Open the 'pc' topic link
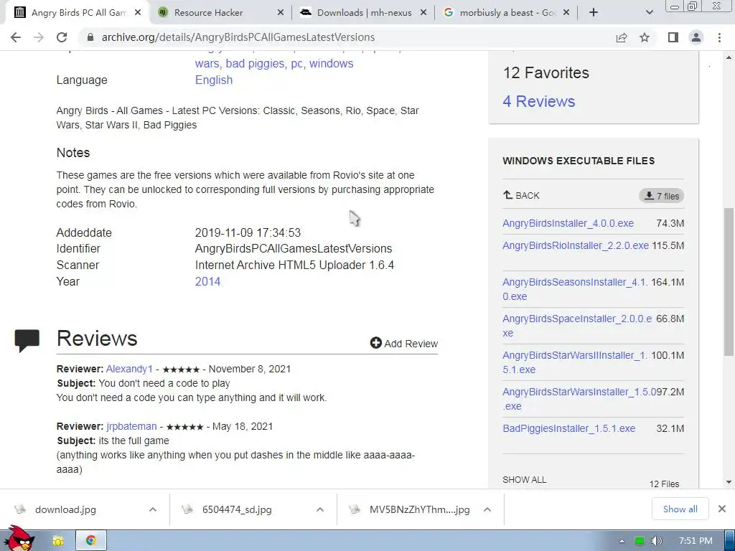 pyautogui.click(x=296, y=64)
